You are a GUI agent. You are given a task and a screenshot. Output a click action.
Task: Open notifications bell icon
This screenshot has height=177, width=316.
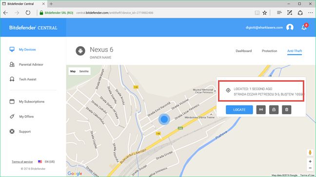(x=304, y=27)
